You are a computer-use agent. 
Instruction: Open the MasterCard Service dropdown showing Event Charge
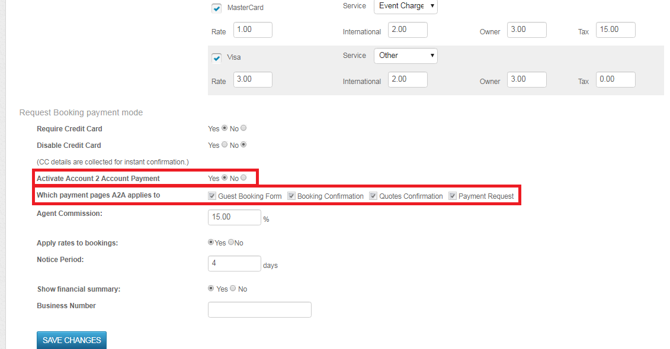[x=406, y=6]
